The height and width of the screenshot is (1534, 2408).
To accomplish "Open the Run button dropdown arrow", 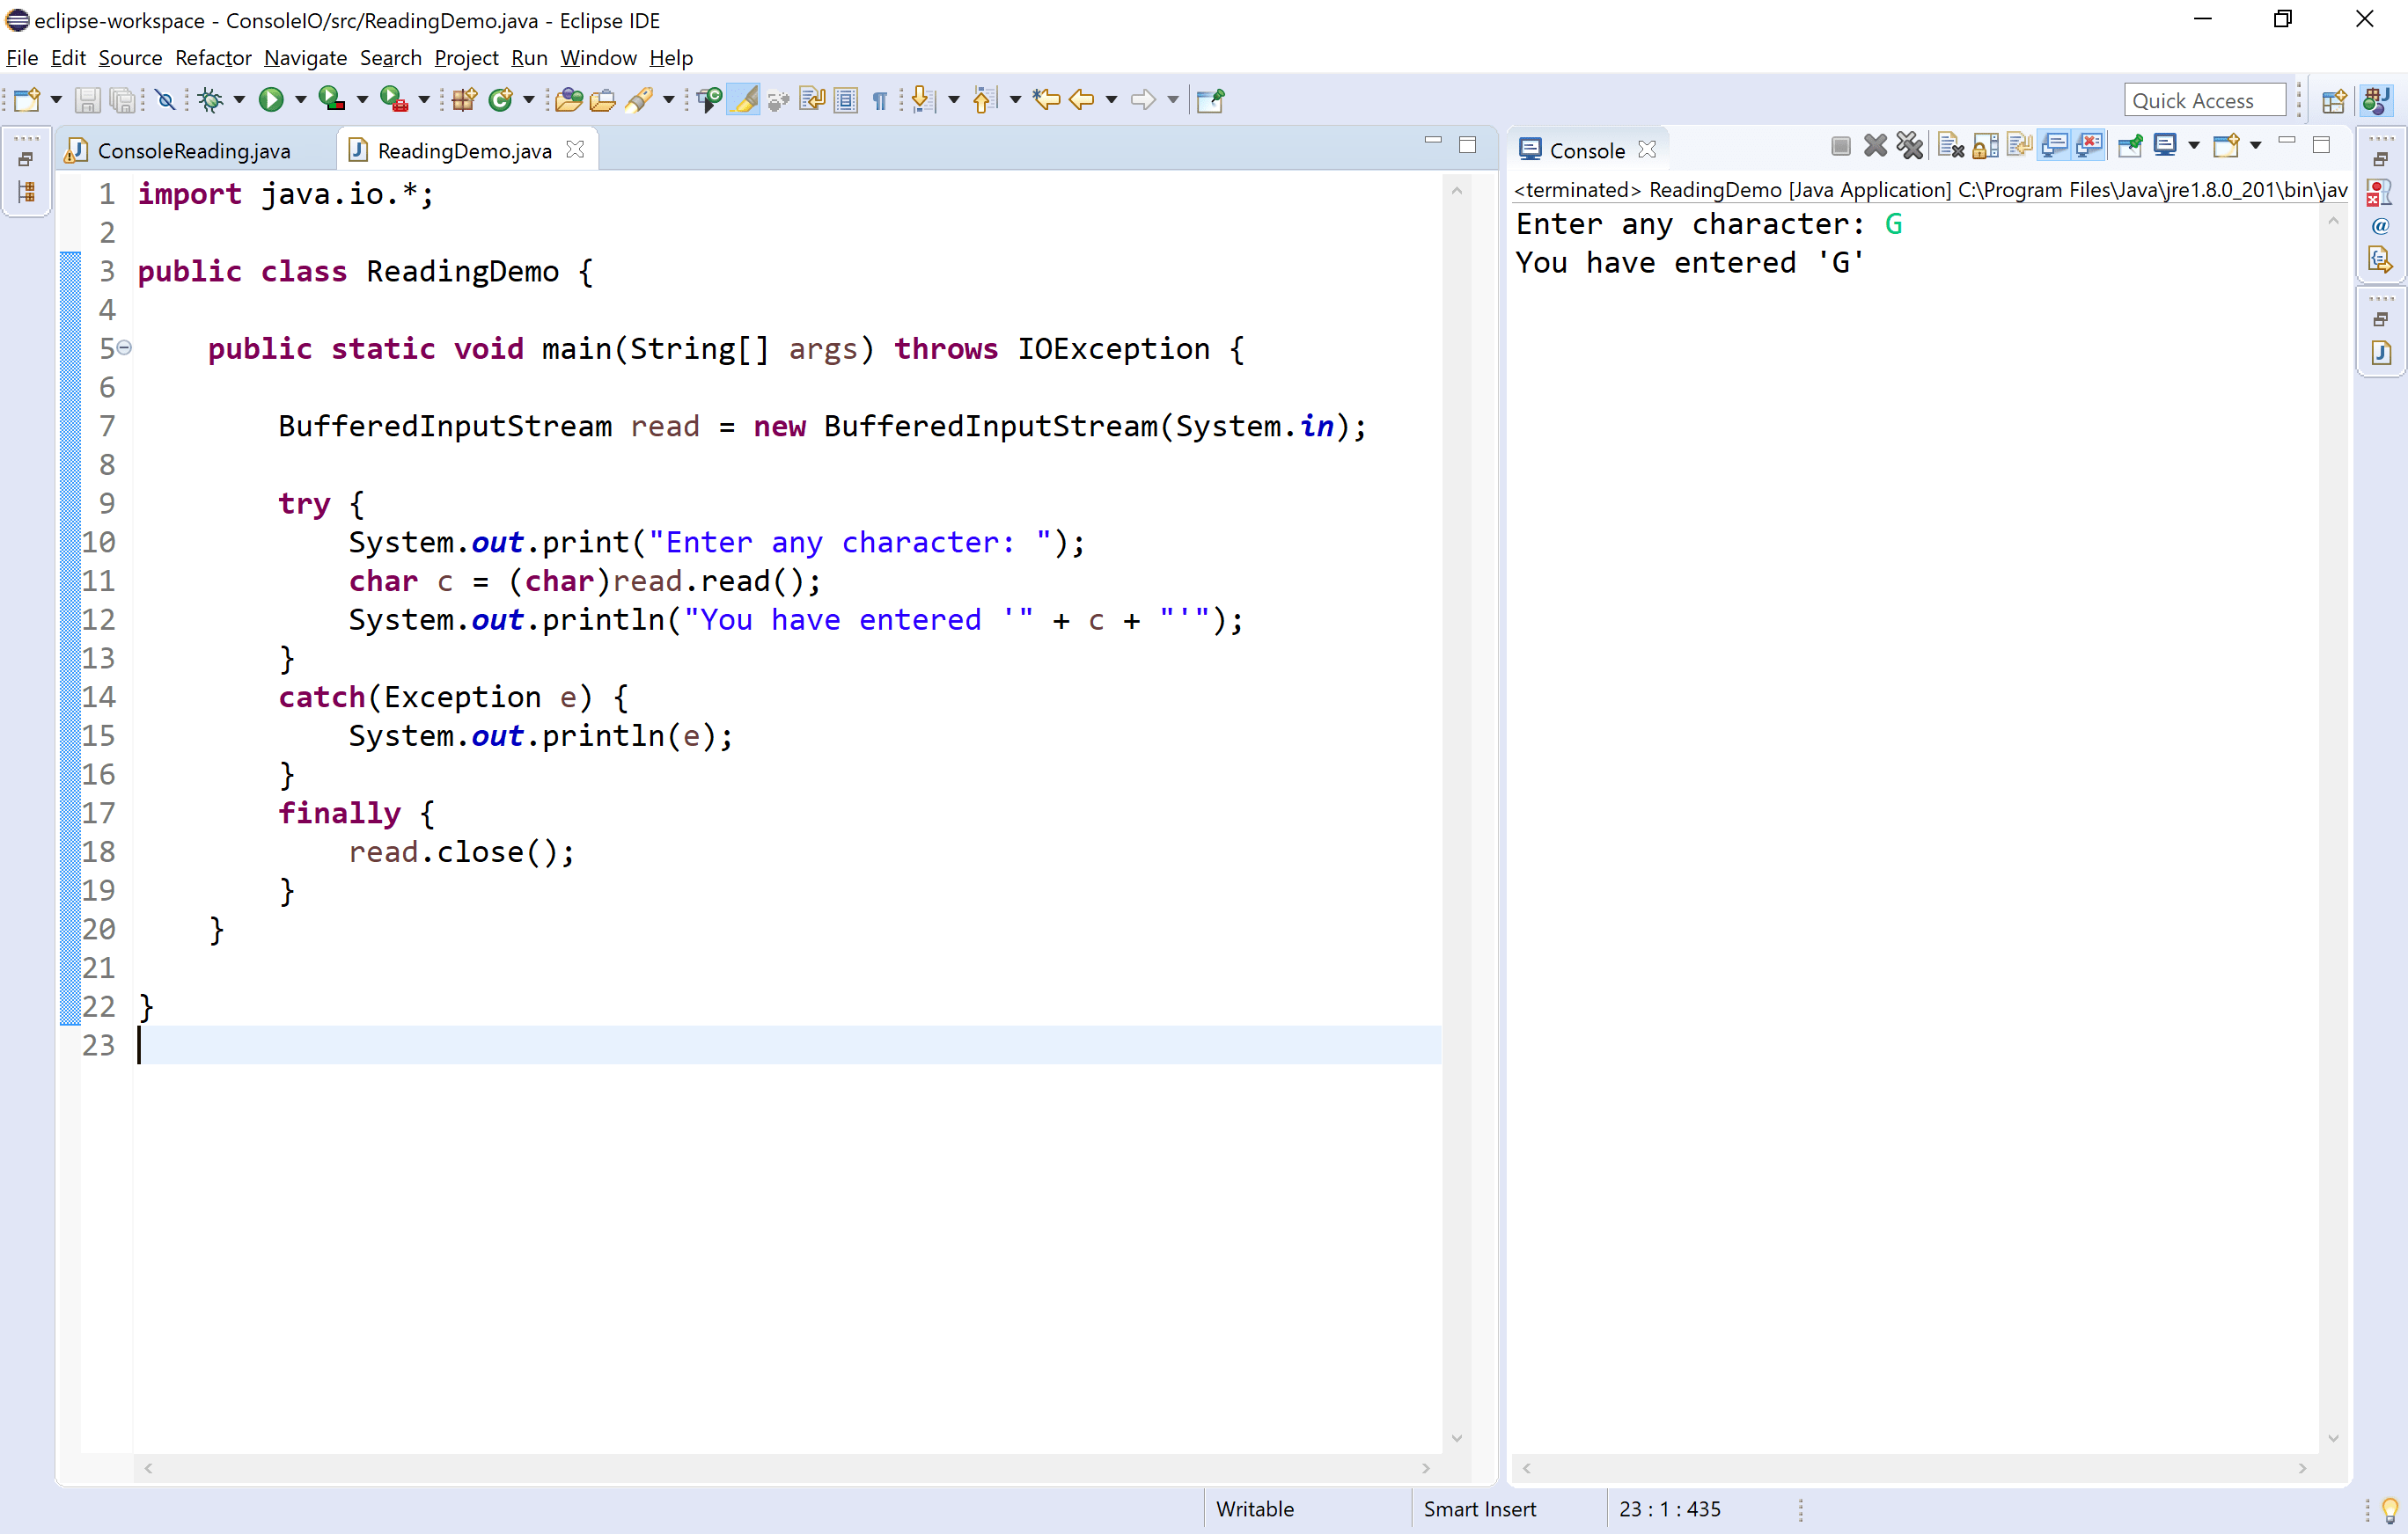I will pos(300,99).
